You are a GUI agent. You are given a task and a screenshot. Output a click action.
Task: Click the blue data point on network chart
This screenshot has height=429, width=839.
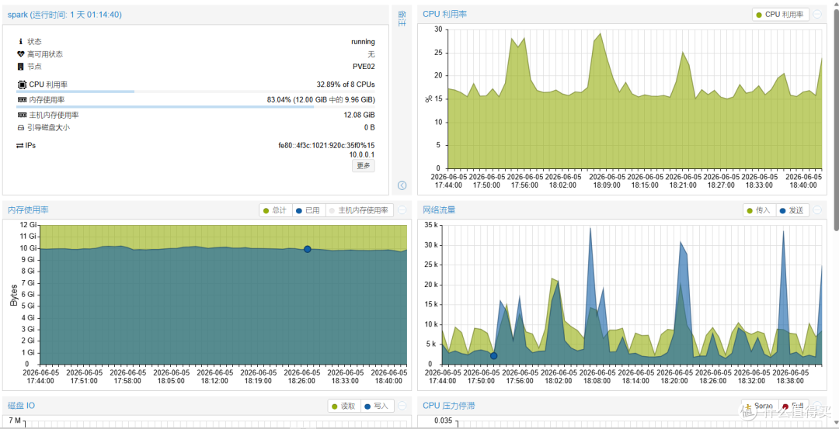point(494,356)
